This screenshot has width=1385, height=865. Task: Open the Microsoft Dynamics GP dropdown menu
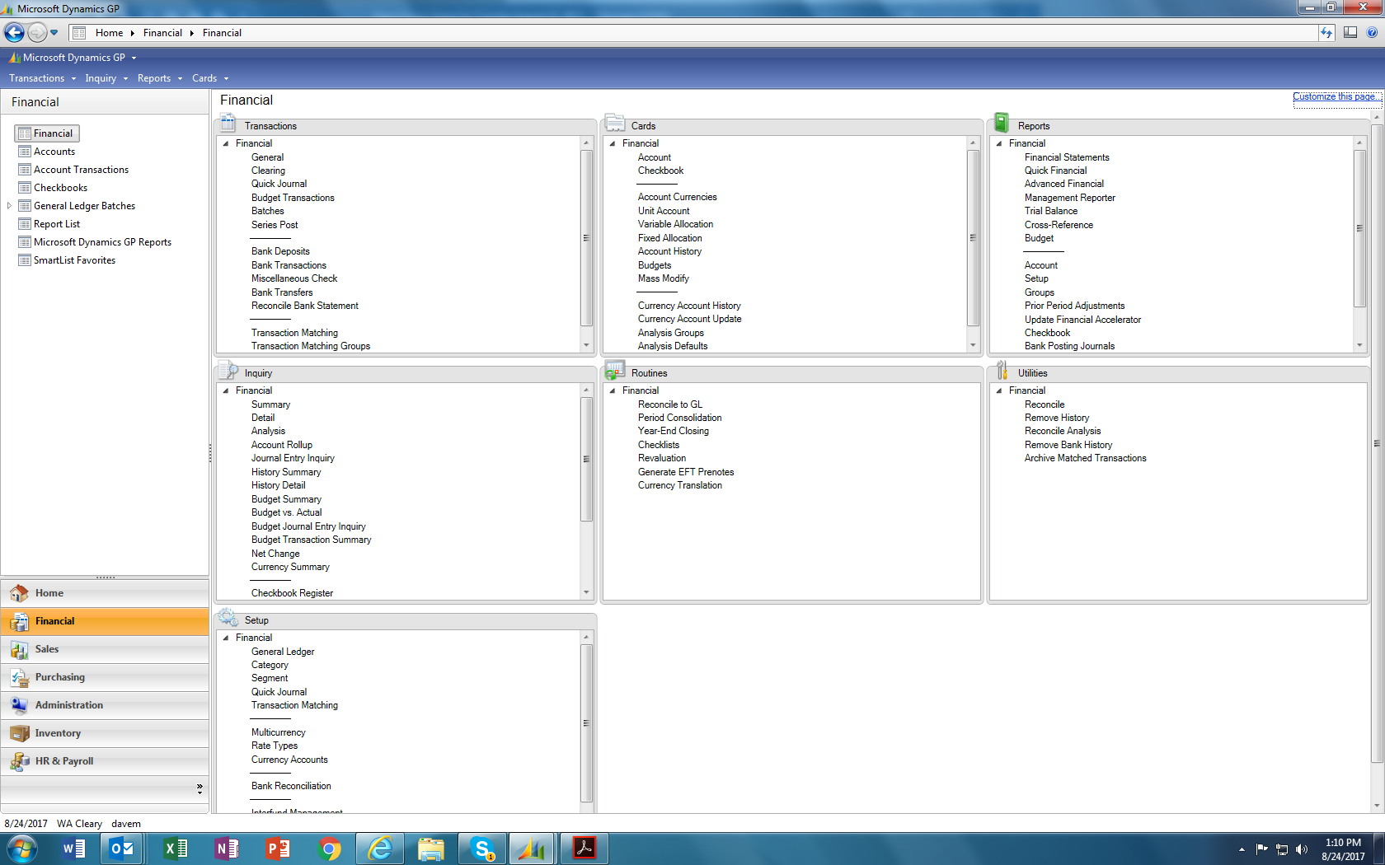(x=73, y=58)
